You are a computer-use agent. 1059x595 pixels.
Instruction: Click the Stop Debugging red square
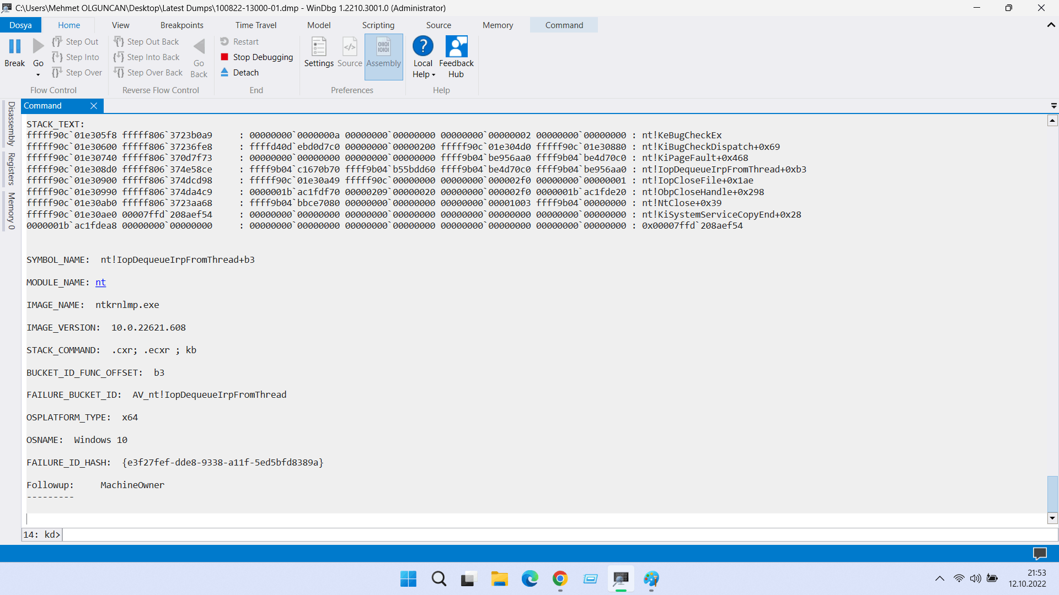point(224,57)
